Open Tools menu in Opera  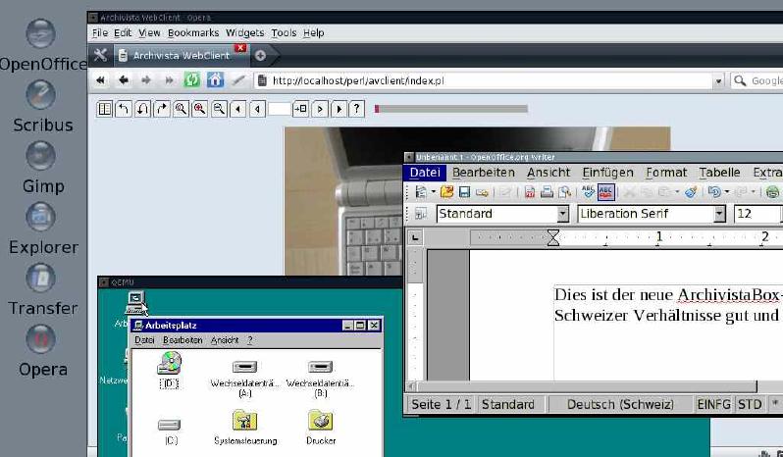pos(284,33)
